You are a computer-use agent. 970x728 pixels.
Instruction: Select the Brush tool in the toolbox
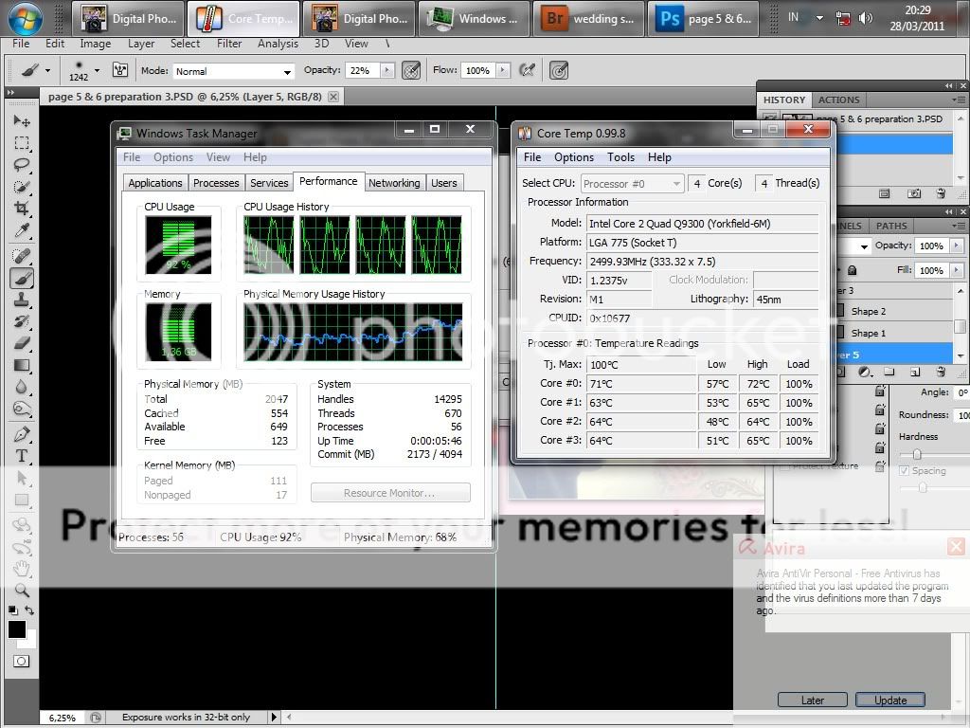pos(22,278)
